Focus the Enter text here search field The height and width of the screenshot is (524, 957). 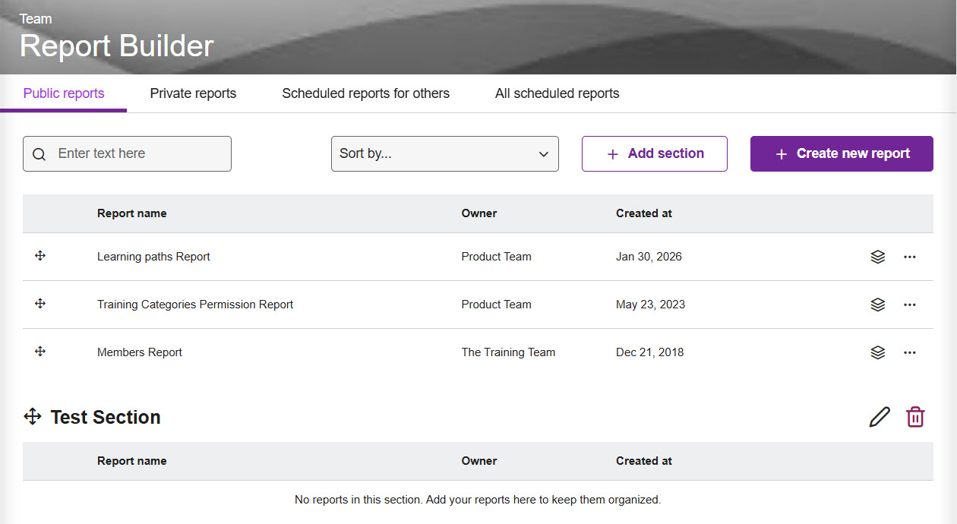click(137, 153)
